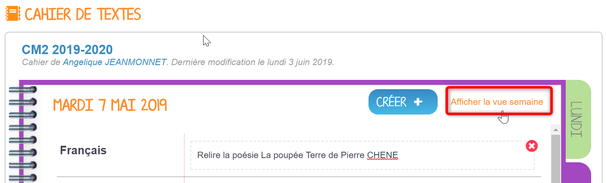Open the CM2 2019-2020 notebook title
Screen dimensions: 606x183
point(67,50)
